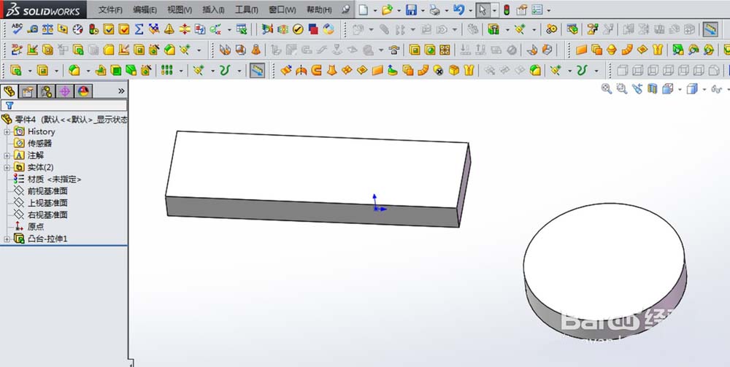Undo the last action
This screenshot has width=730, height=367.
point(458,9)
